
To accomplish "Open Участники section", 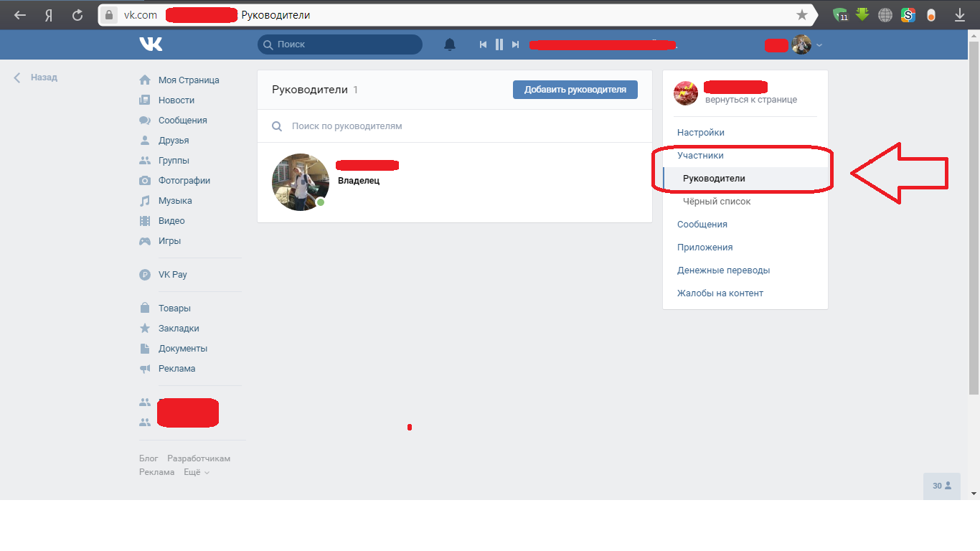I will point(700,156).
